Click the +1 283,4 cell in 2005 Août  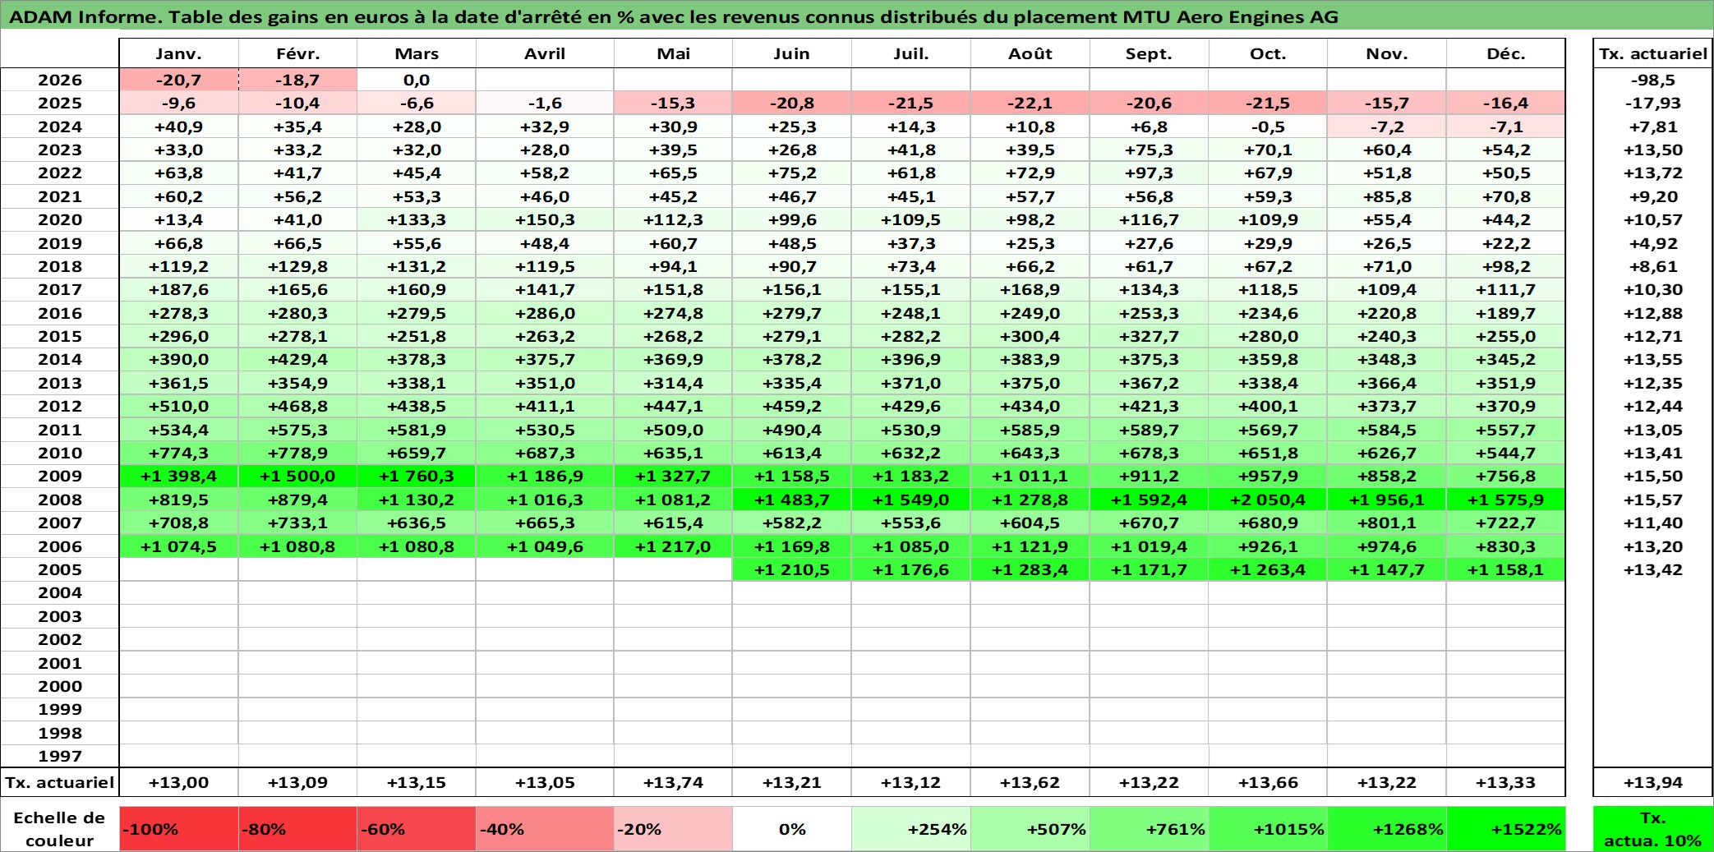tap(1030, 569)
